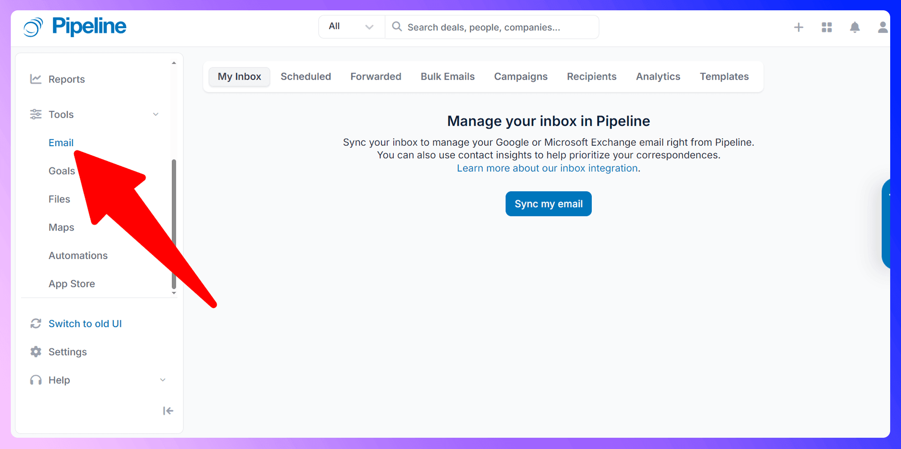The height and width of the screenshot is (449, 901).
Task: Click the sidebar scroll down arrow
Action: [174, 293]
